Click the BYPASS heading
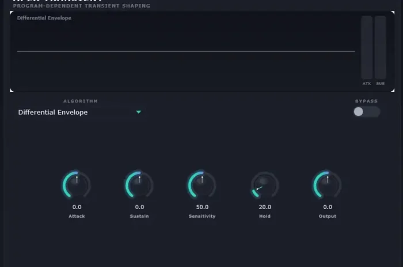The image size is (403, 267). (x=367, y=101)
